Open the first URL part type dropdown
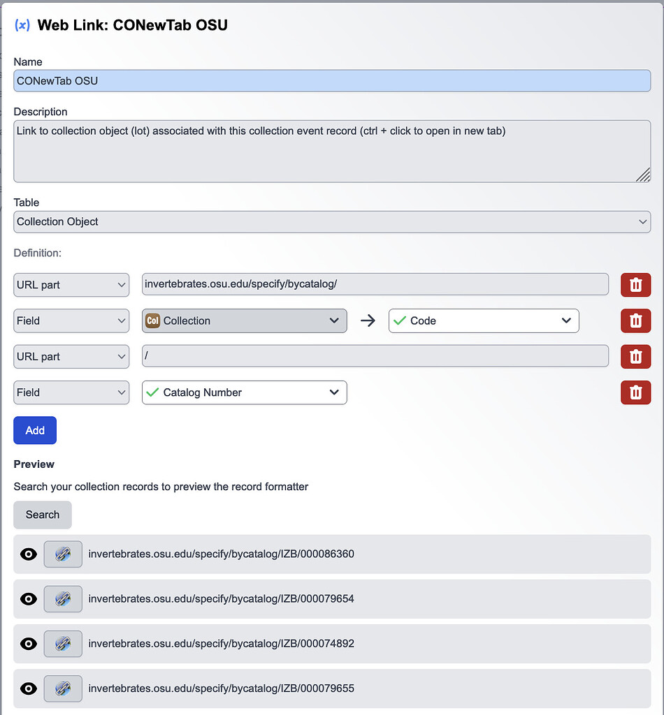Screen dimensions: 664x715 [x=71, y=285]
